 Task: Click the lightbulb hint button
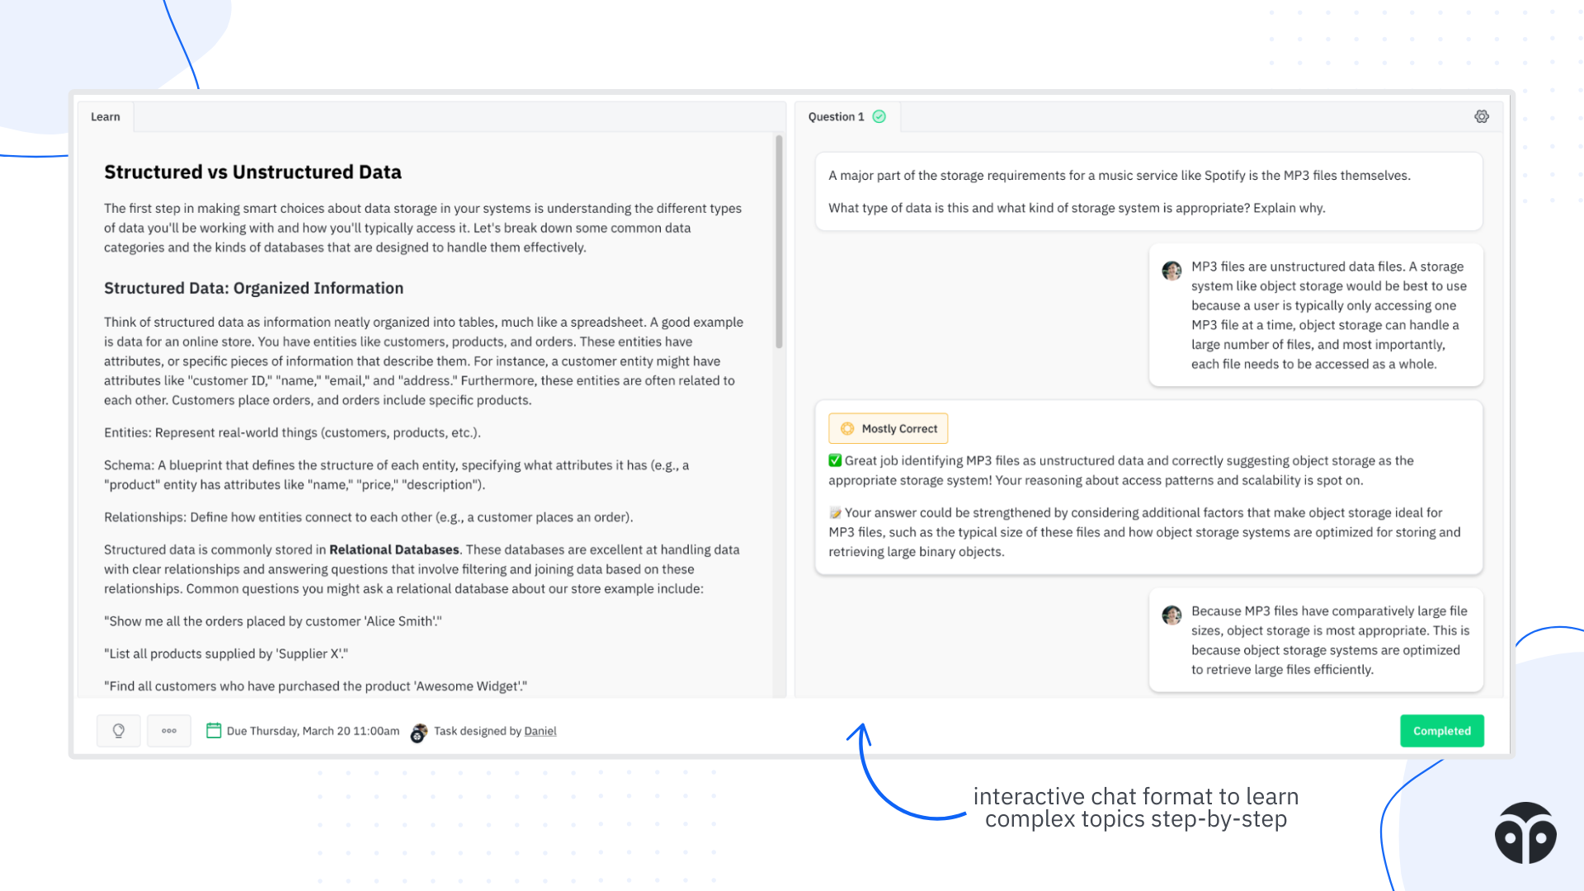[x=119, y=731]
